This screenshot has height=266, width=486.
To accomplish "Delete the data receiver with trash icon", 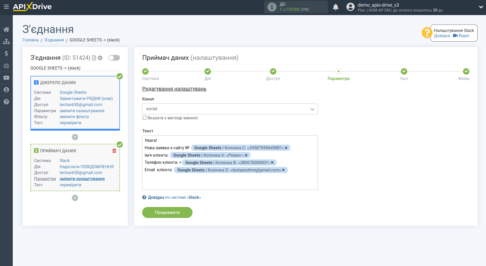I will 114,151.
